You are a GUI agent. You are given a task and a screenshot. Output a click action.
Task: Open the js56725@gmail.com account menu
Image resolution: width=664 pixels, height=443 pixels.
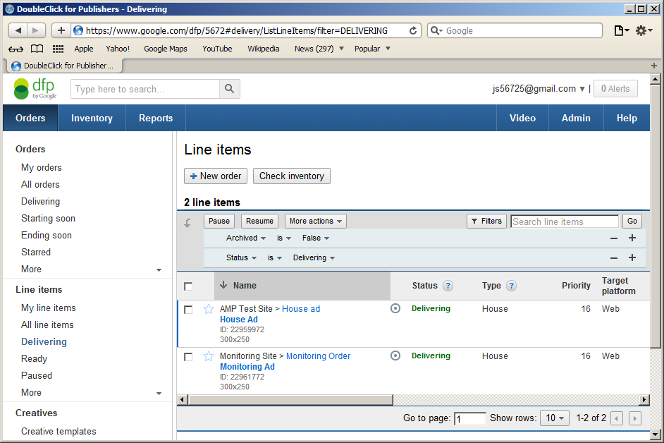pyautogui.click(x=539, y=89)
